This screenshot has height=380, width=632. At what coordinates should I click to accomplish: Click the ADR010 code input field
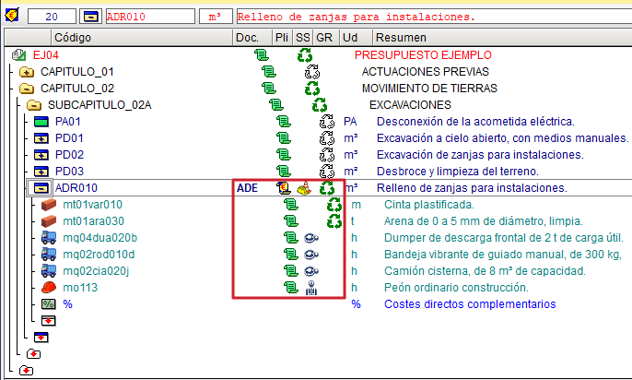pyautogui.click(x=150, y=17)
